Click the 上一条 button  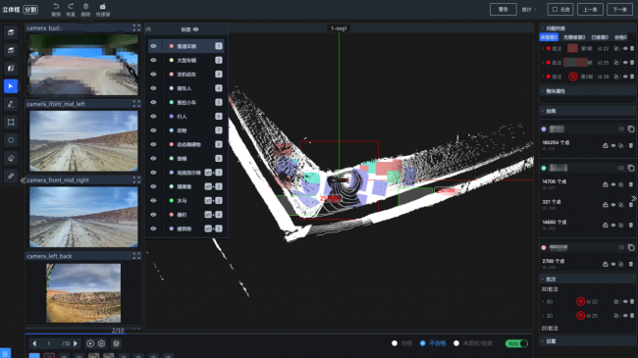590,10
